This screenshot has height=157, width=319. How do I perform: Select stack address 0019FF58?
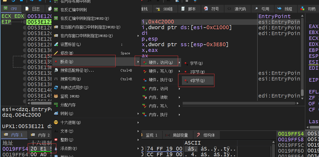pos(291,139)
